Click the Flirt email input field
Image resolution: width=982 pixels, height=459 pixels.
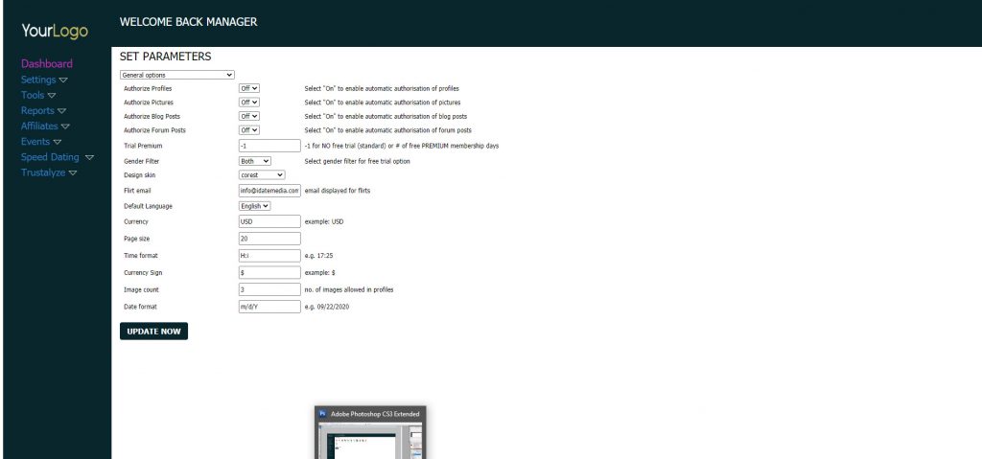click(x=269, y=191)
